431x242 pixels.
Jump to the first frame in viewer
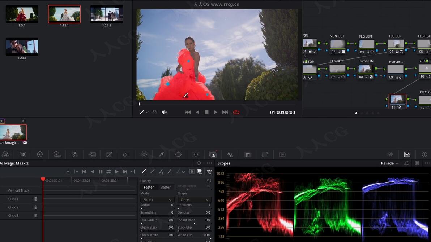tap(188, 113)
